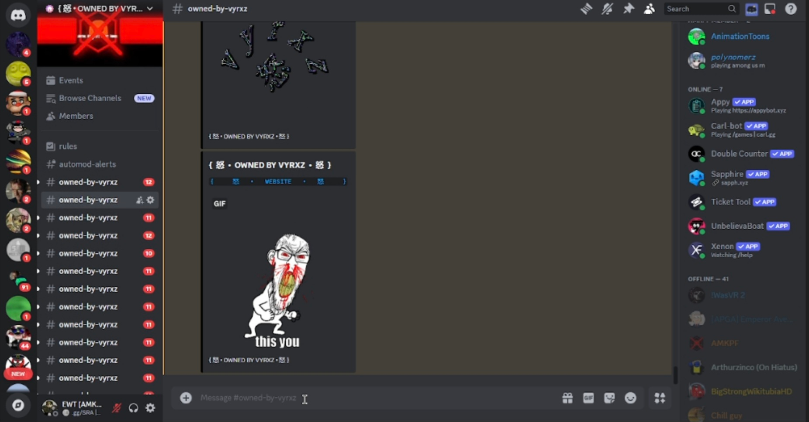
Task: Click the WEBSITE link in the embed
Action: tap(278, 182)
